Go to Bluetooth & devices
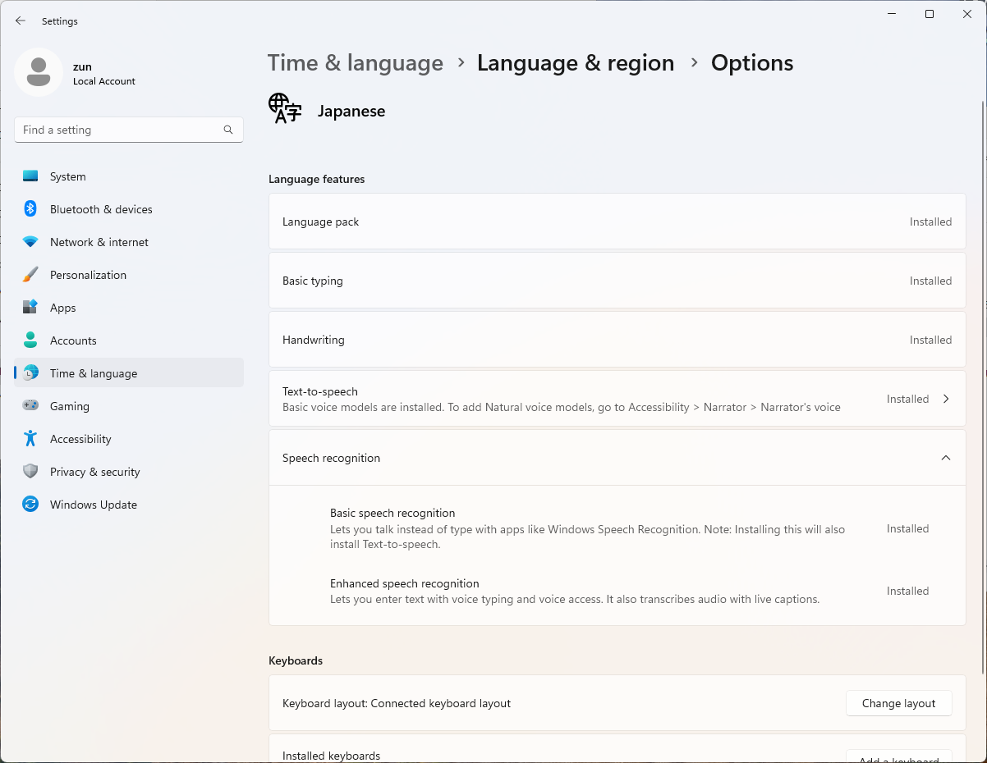Screen dimensions: 987x763 point(129,209)
